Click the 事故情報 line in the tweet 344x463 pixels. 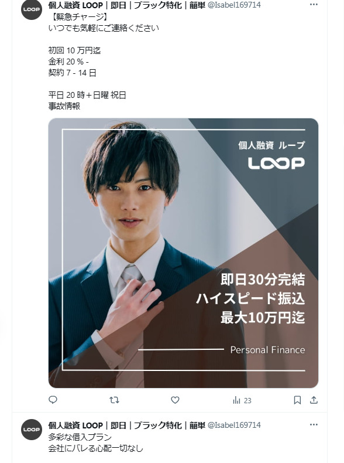point(64,106)
